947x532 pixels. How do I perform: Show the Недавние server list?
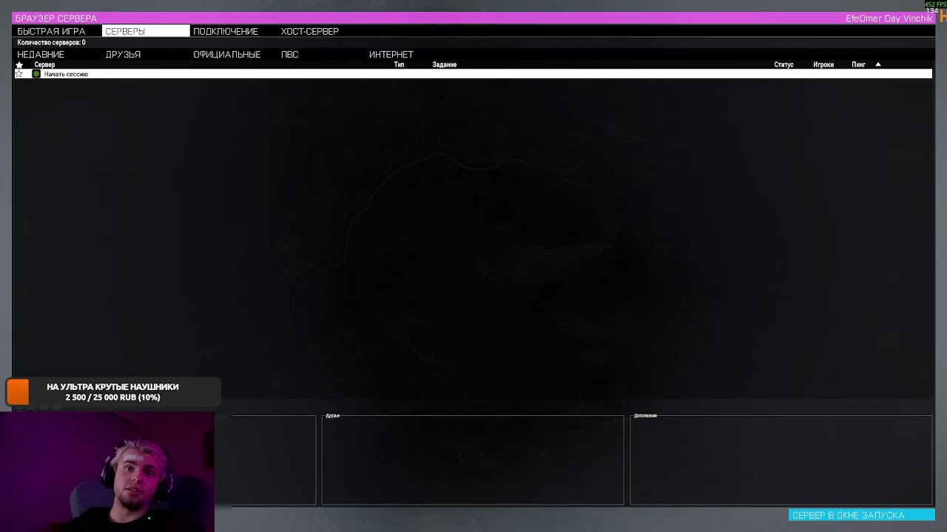click(41, 55)
